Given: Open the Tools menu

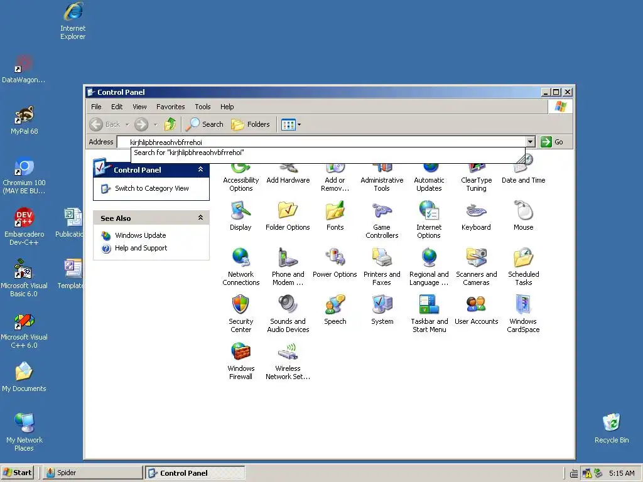Looking at the screenshot, I should 203,107.
